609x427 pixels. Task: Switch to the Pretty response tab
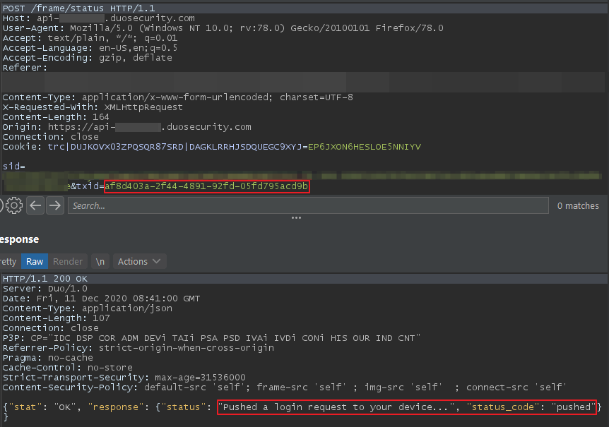click(8, 261)
